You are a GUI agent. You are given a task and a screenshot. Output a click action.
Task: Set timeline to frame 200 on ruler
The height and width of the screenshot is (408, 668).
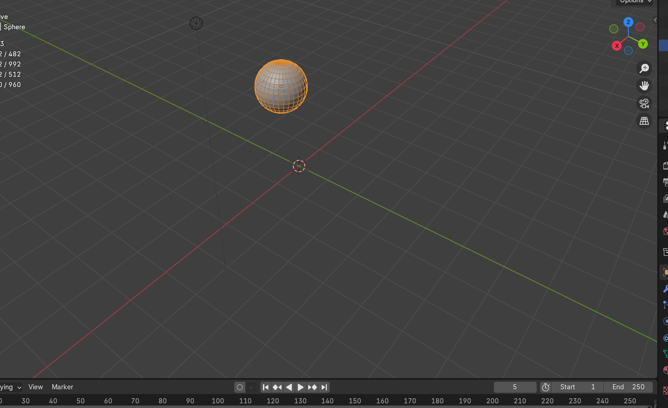pyautogui.click(x=492, y=401)
